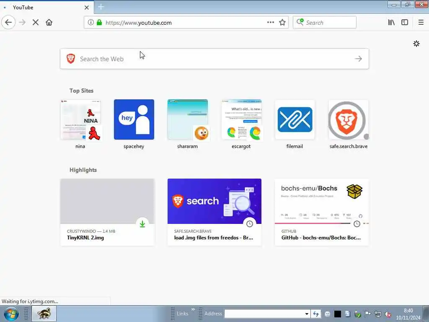Click the Highlights section heading
This screenshot has width=429, height=322.
83,170
